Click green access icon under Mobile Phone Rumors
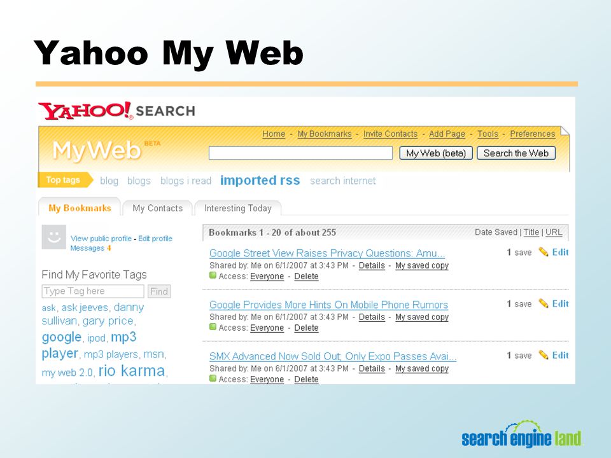Screen dimensions: 611x458 [213, 327]
